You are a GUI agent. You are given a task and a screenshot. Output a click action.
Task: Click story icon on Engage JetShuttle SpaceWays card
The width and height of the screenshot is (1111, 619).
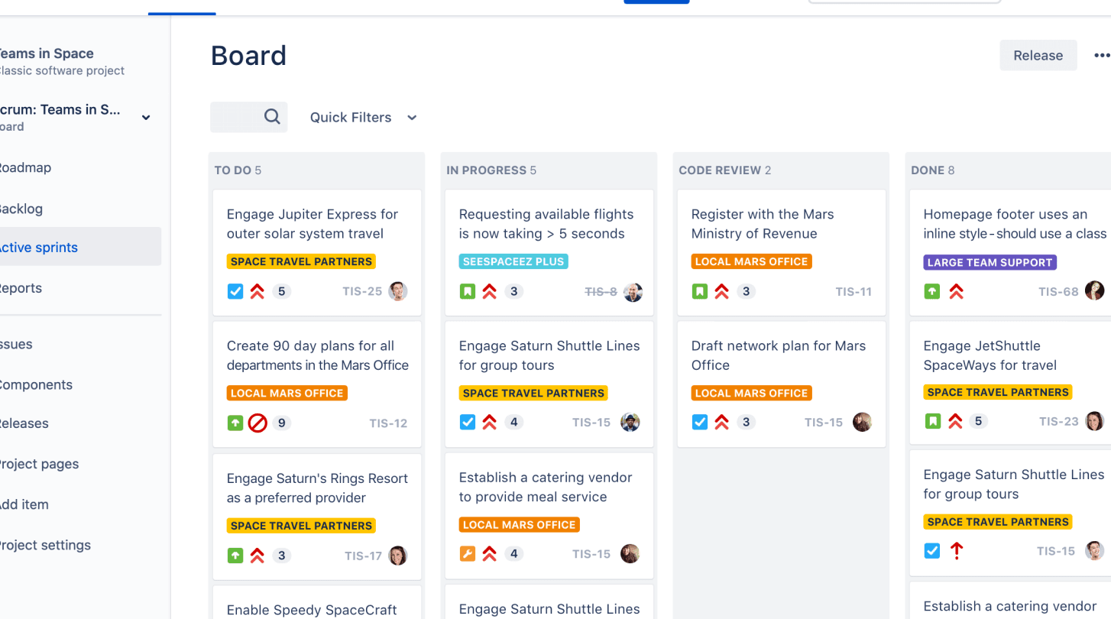coord(932,421)
